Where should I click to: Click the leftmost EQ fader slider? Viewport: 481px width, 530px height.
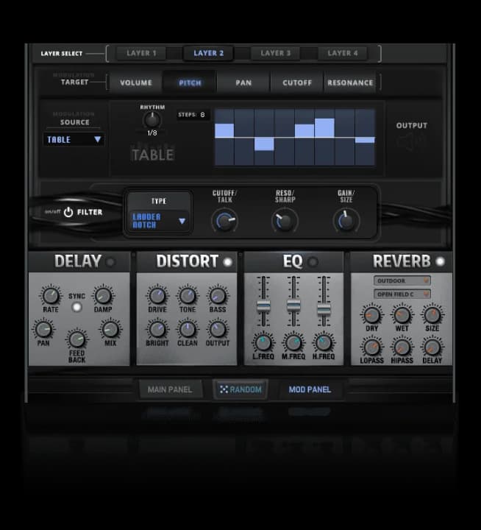(263, 305)
